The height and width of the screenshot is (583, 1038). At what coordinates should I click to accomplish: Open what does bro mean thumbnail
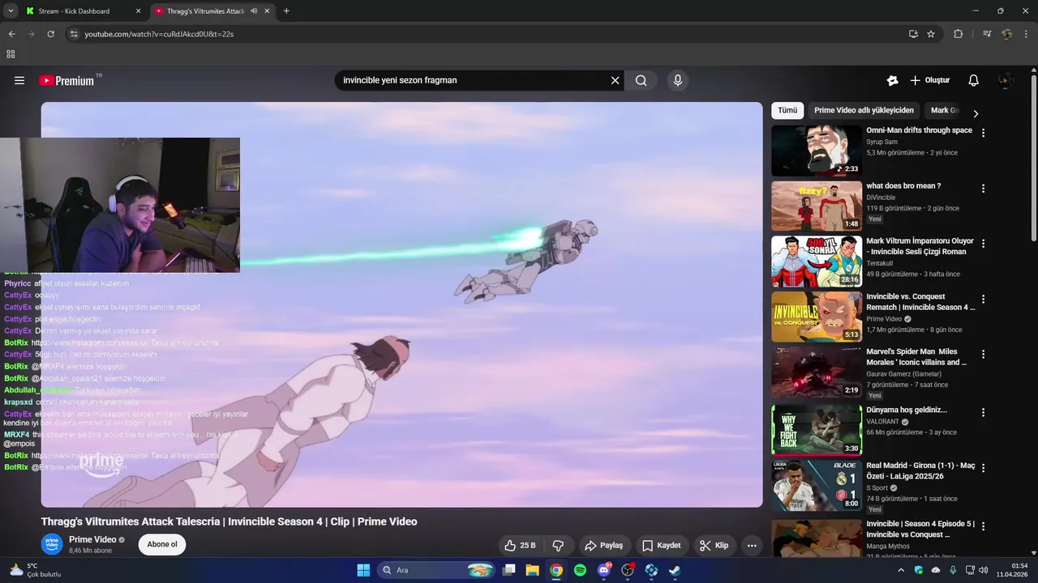(x=817, y=206)
